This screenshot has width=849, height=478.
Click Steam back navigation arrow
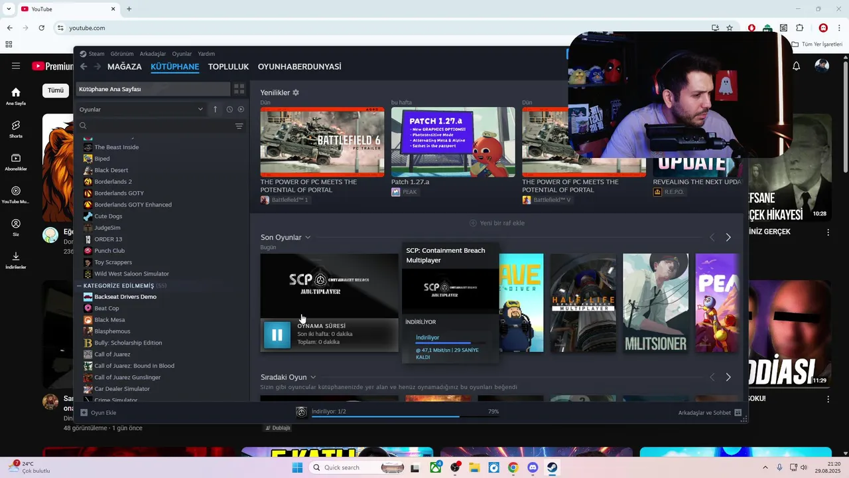coord(84,66)
